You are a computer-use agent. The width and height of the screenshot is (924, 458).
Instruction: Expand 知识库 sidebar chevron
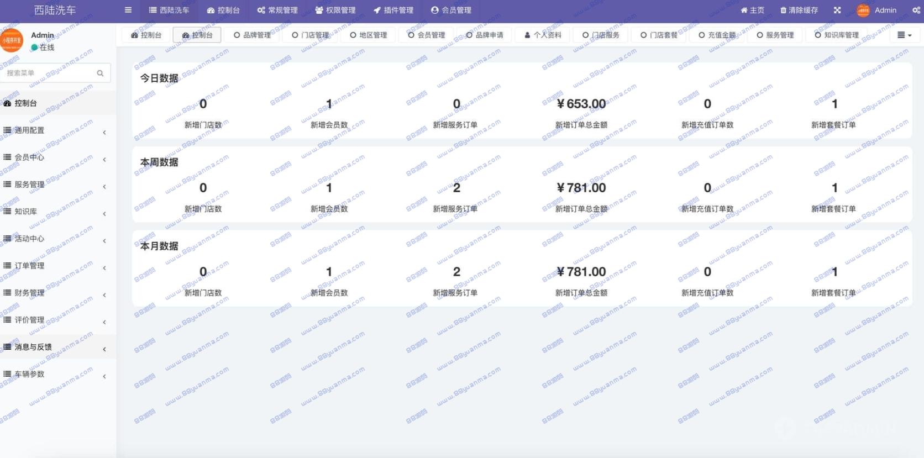click(x=104, y=213)
